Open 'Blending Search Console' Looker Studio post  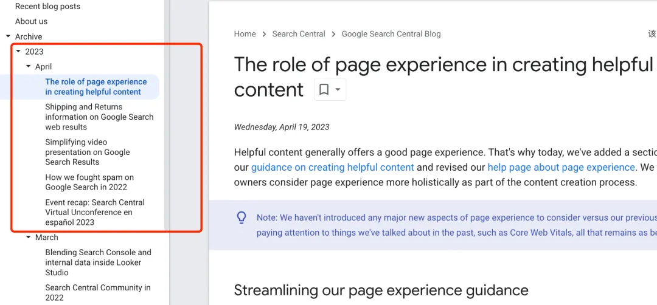click(98, 262)
